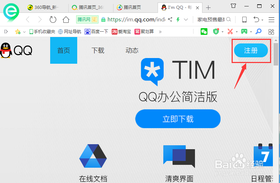
Task: Close the I'm QQ tab
Action: click(x=197, y=8)
